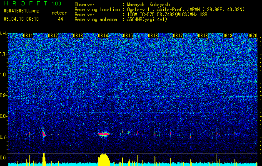Click the large meteor echo near 0614
This screenshot has height=166, width=262.
click(105, 134)
